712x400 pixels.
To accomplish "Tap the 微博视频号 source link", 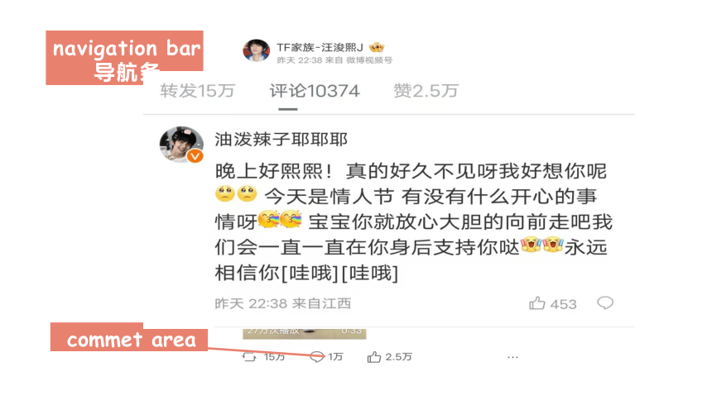I will (369, 60).
